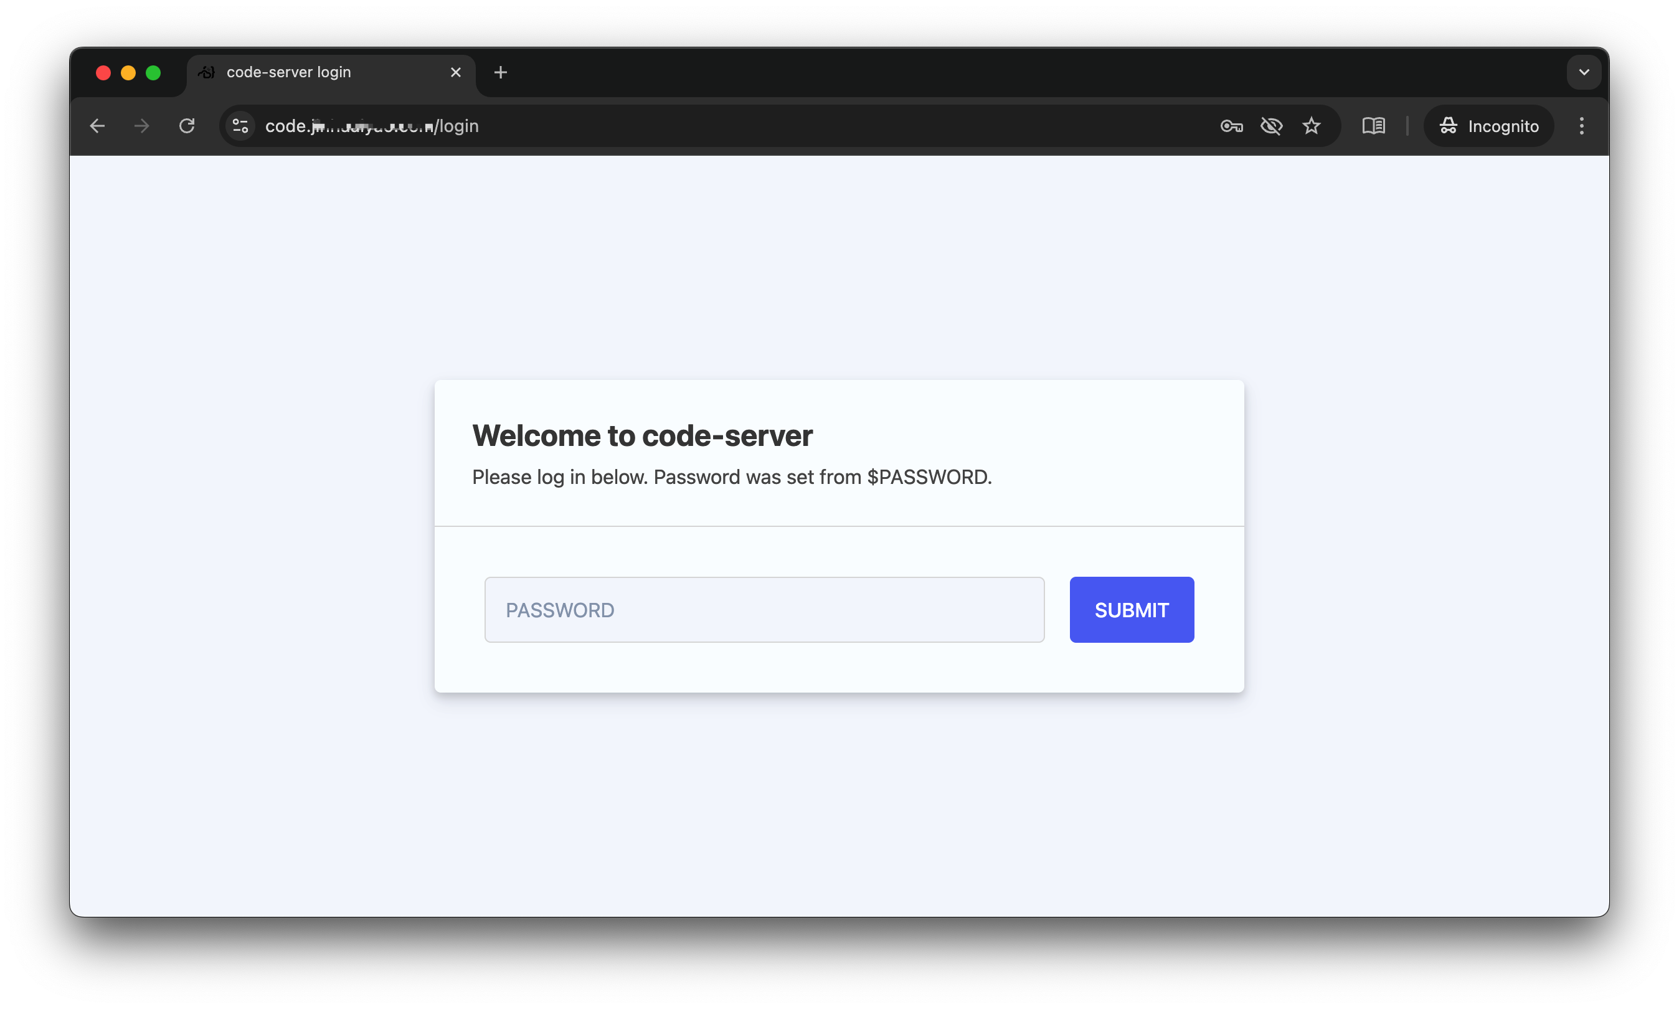Open the reading mode book icon
This screenshot has width=1679, height=1009.
click(x=1373, y=126)
